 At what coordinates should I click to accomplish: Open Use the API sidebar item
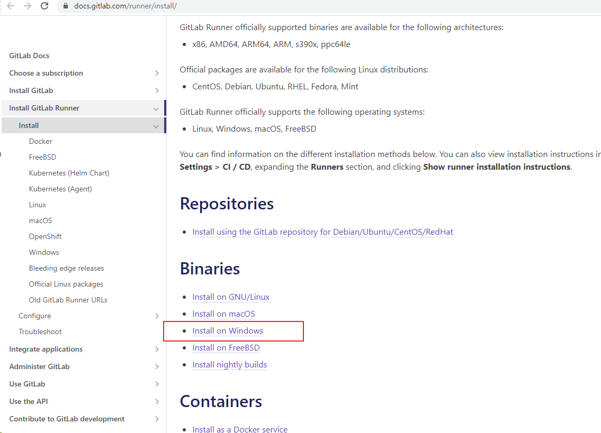(x=29, y=402)
